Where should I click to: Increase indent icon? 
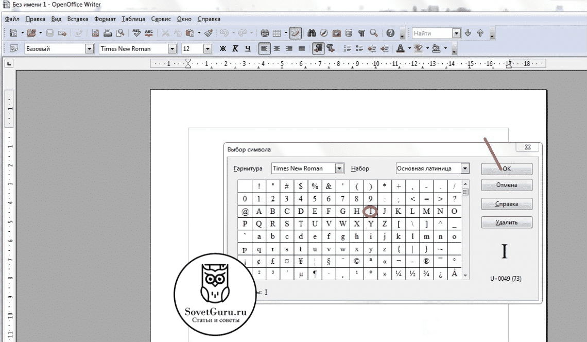click(385, 49)
